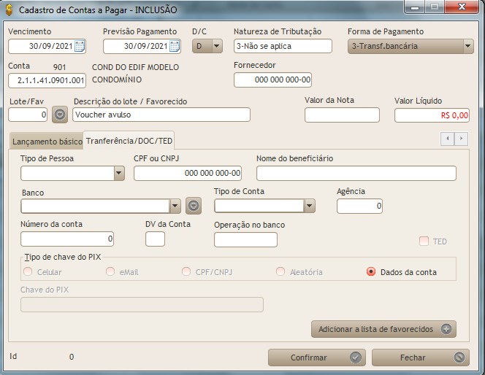This screenshot has height=375, width=485.
Task: Switch to the Lançamento básico tab
Action: 47,140
